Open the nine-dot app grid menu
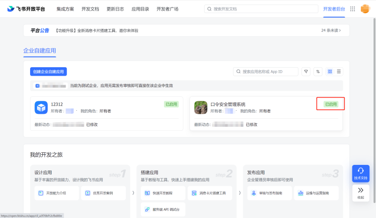Image resolution: width=376 pixels, height=218 pixels. 352,9
